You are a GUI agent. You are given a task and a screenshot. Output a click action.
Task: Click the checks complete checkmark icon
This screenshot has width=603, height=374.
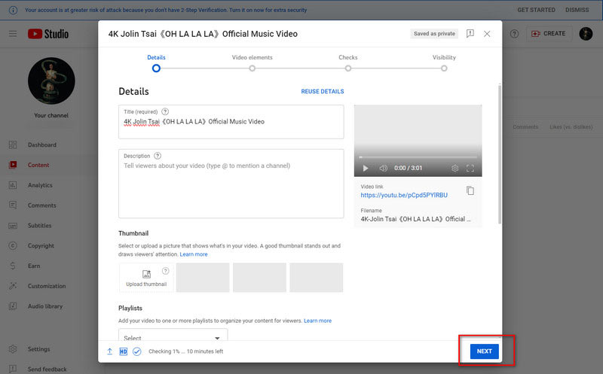[137, 351]
